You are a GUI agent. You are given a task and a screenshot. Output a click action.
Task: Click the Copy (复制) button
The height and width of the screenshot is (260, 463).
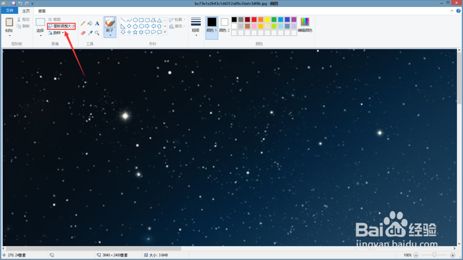(x=23, y=26)
